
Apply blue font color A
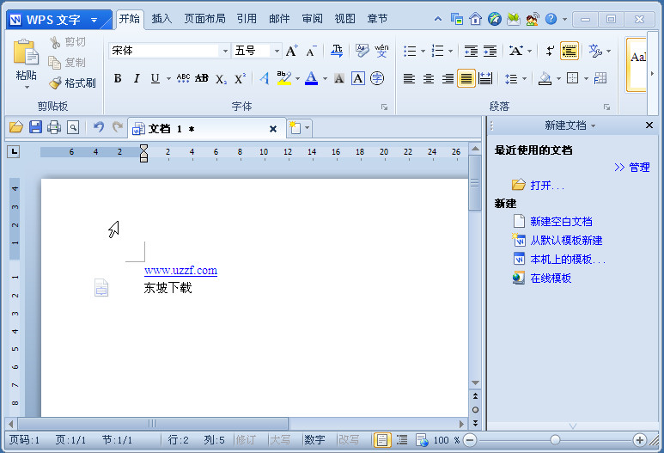[x=311, y=78]
